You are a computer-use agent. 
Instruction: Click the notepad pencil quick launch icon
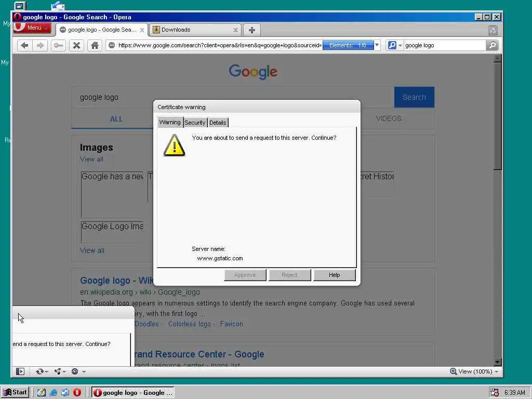pos(42,393)
